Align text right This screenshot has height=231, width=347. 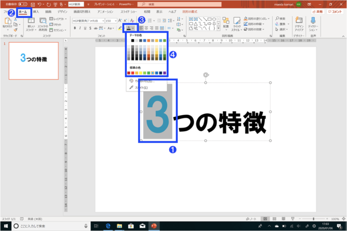point(152,28)
